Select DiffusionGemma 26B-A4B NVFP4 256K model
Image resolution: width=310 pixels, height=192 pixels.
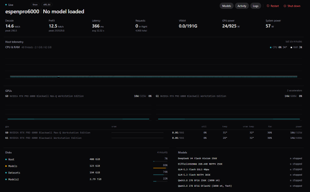tap(200, 164)
